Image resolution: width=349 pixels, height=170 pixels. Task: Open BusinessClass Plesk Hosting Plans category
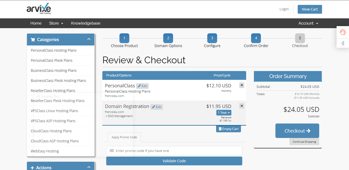(x=61, y=81)
